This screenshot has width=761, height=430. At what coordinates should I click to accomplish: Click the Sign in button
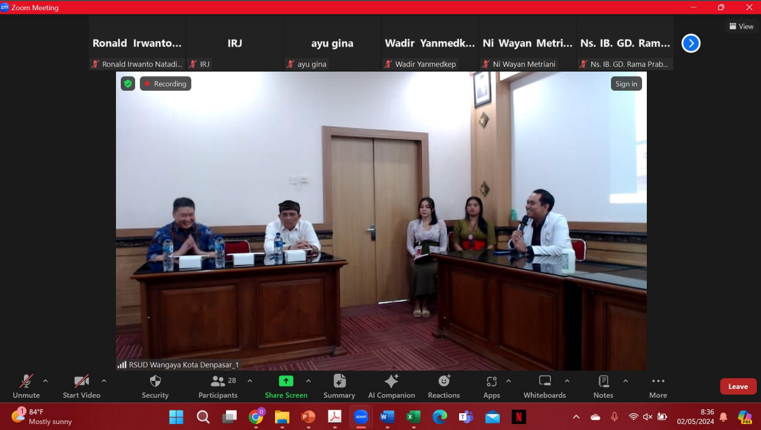coord(626,84)
